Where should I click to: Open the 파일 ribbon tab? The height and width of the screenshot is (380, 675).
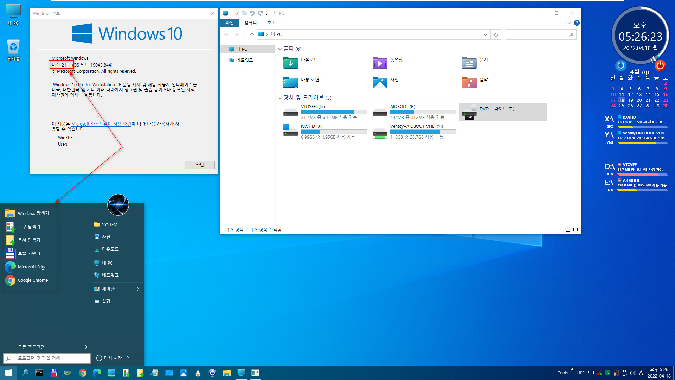230,23
